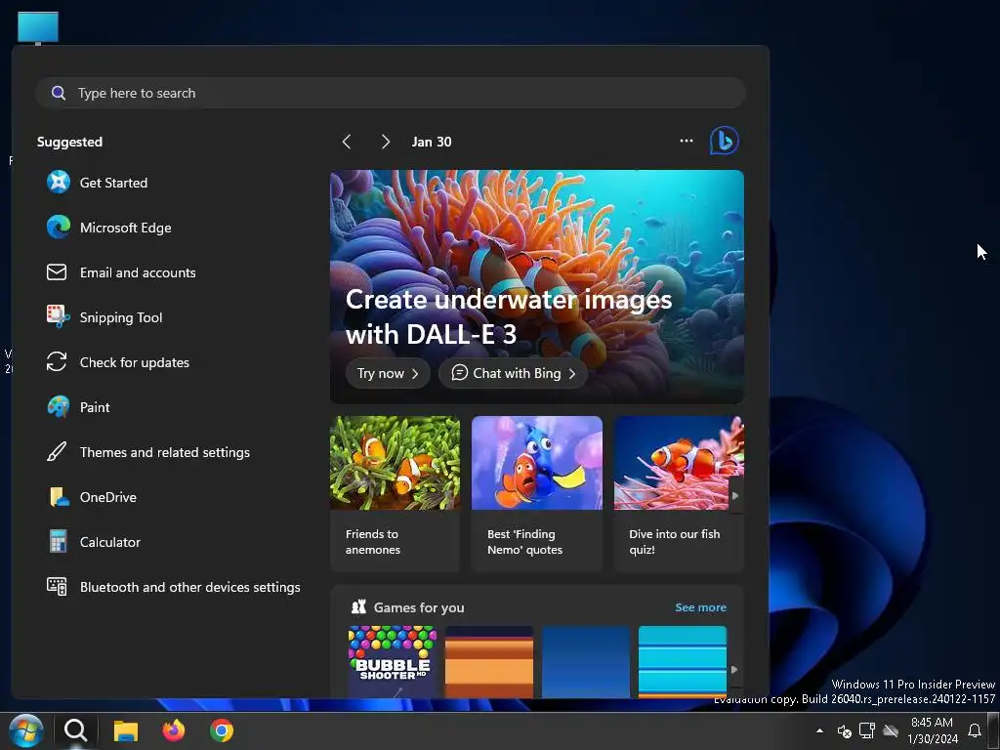Open Friends to anemones card
1000x750 pixels.
(395, 493)
